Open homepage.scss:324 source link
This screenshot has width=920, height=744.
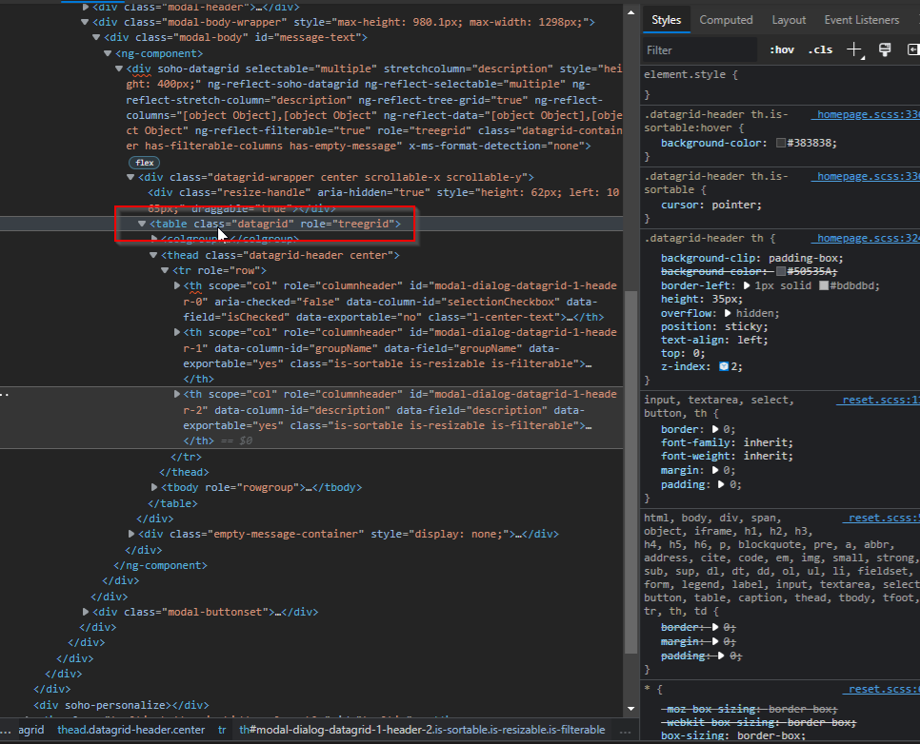click(866, 238)
